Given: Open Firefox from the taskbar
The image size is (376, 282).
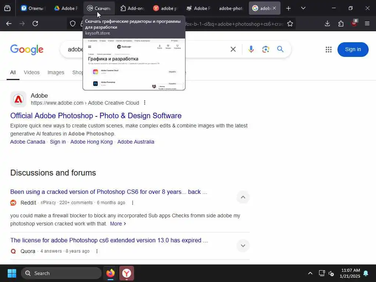Looking at the screenshot, I should 111,273.
